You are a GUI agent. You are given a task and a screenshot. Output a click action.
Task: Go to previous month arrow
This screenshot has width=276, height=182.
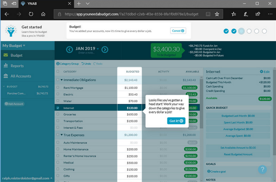[70, 50]
